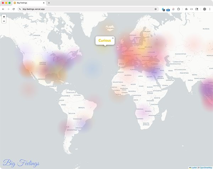This screenshot has height=169, width=213.
Task: Go back to previous page
Action: tap(4, 9)
